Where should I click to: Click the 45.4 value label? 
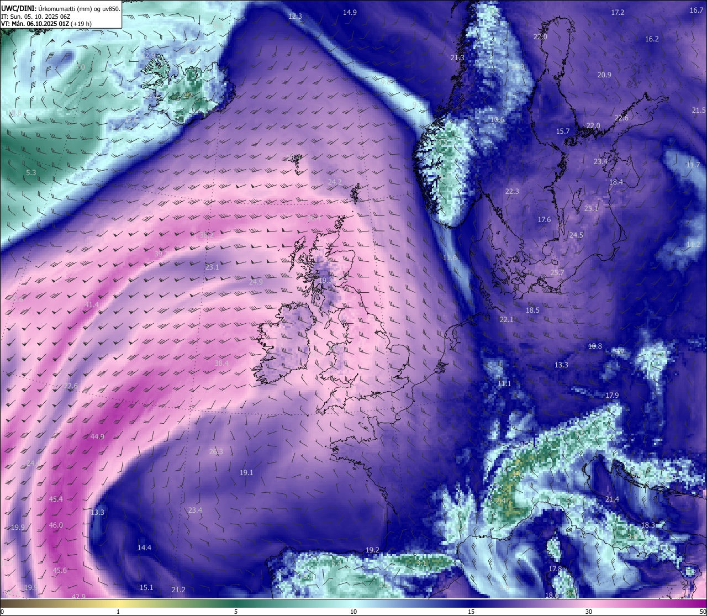[56, 499]
